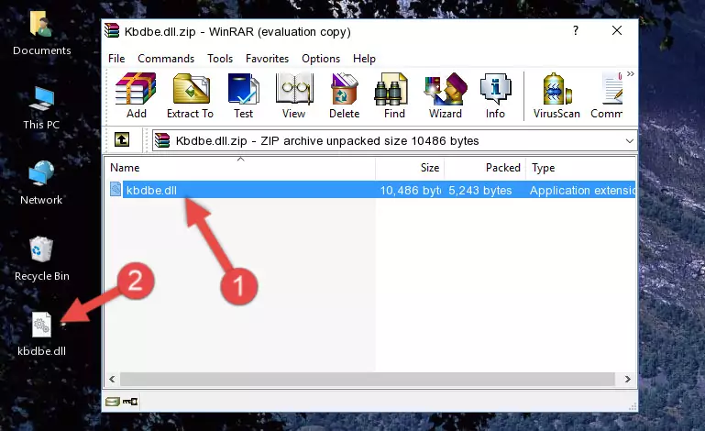
Task: Select the Network desktop icon
Action: 41,183
